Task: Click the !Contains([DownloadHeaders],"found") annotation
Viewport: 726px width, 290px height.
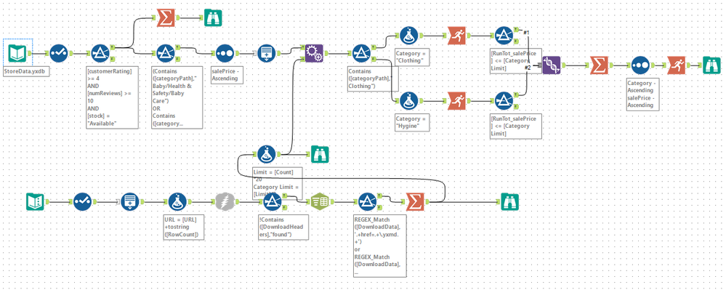Action: tap(283, 227)
